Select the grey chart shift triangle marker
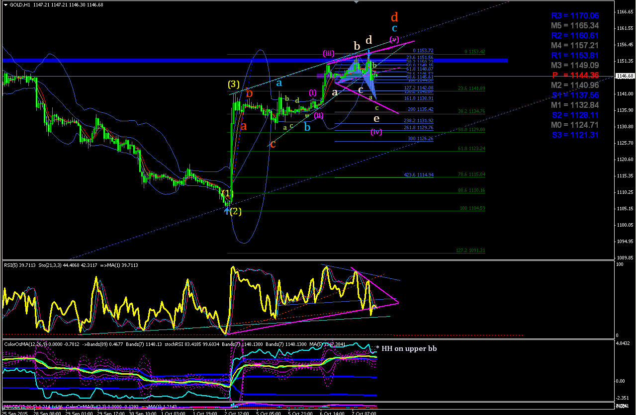 coord(356,2)
